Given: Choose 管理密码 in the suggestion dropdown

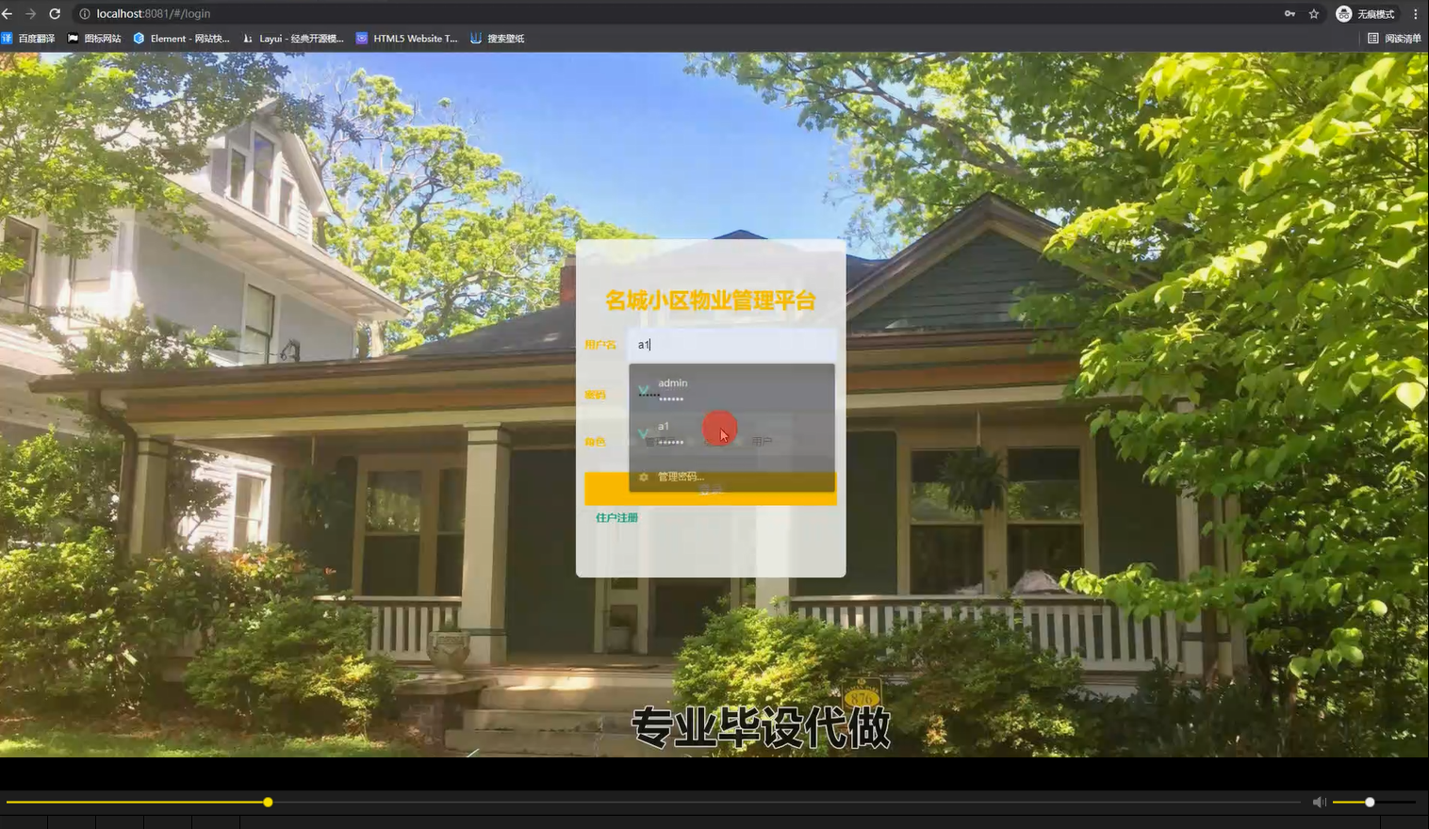Looking at the screenshot, I should [679, 477].
